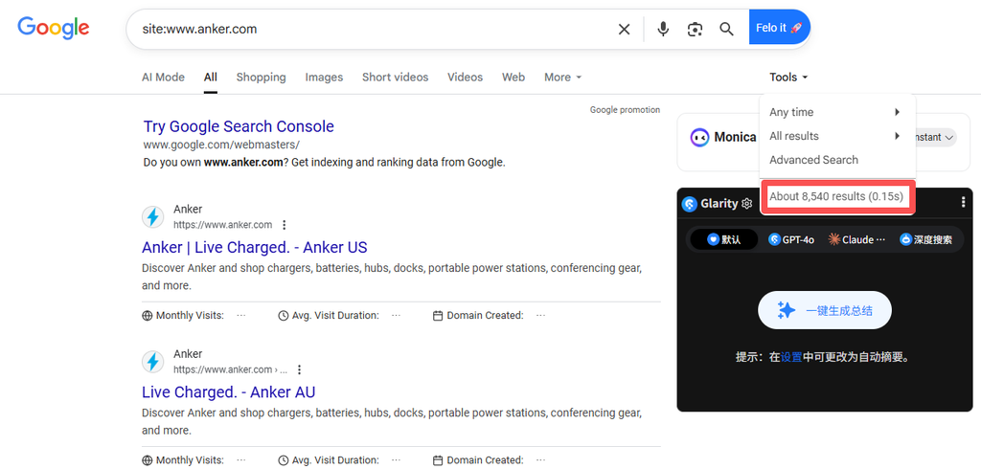981x469 pixels.
Task: Click Domain Created calendar icon under Anker US
Action: (438, 315)
